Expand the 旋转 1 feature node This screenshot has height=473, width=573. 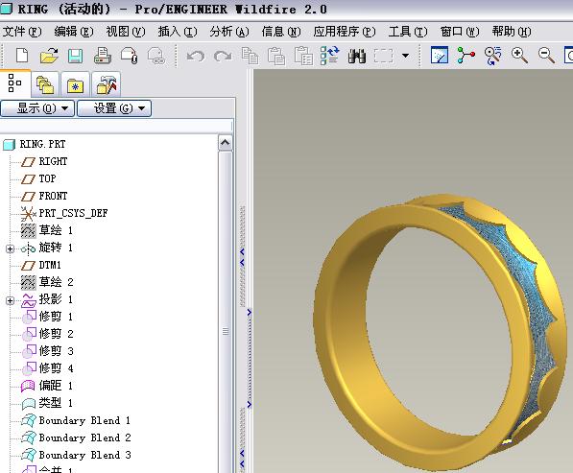tap(11, 248)
